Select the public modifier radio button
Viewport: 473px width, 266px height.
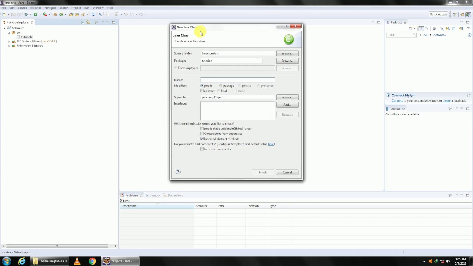[x=202, y=86]
